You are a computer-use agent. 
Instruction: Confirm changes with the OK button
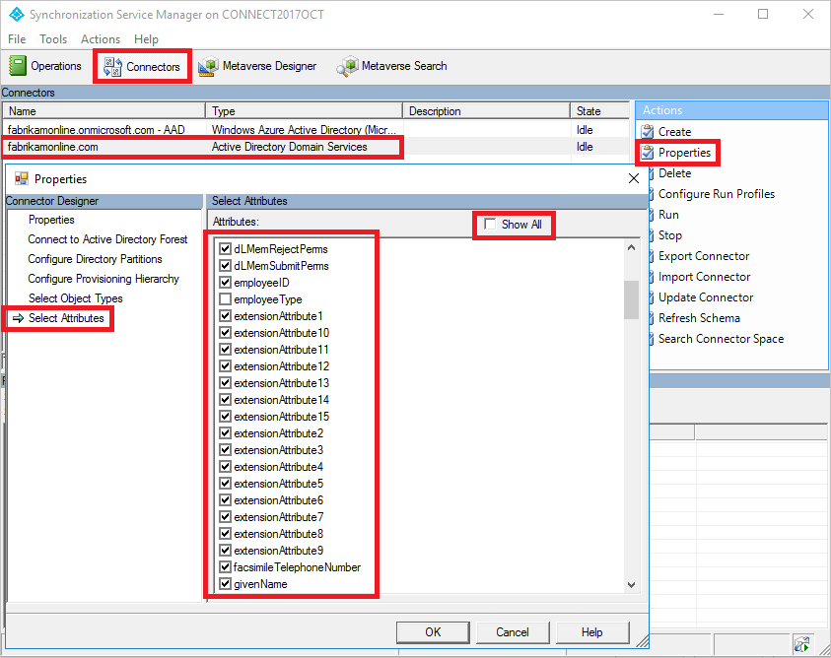coord(433,631)
